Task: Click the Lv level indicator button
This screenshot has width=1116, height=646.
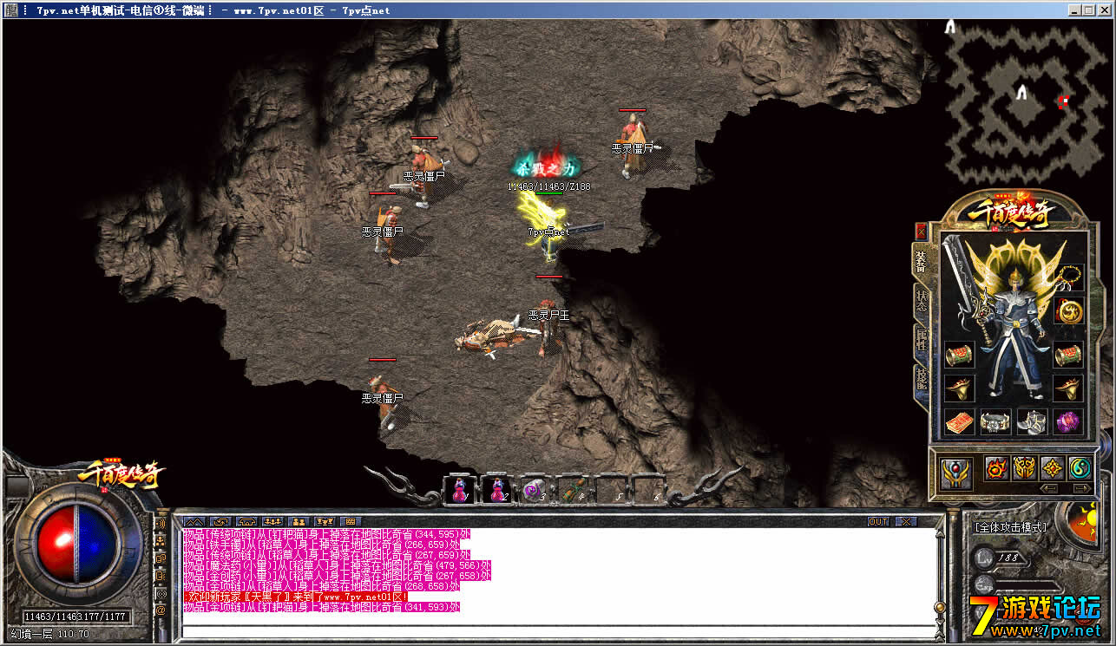Action: (x=984, y=558)
